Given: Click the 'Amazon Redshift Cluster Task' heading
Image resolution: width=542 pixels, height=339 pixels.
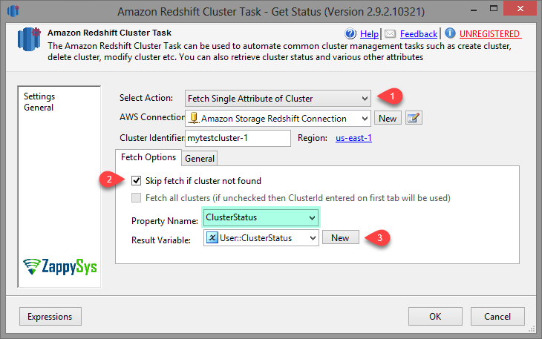Looking at the screenshot, I should pos(109,33).
